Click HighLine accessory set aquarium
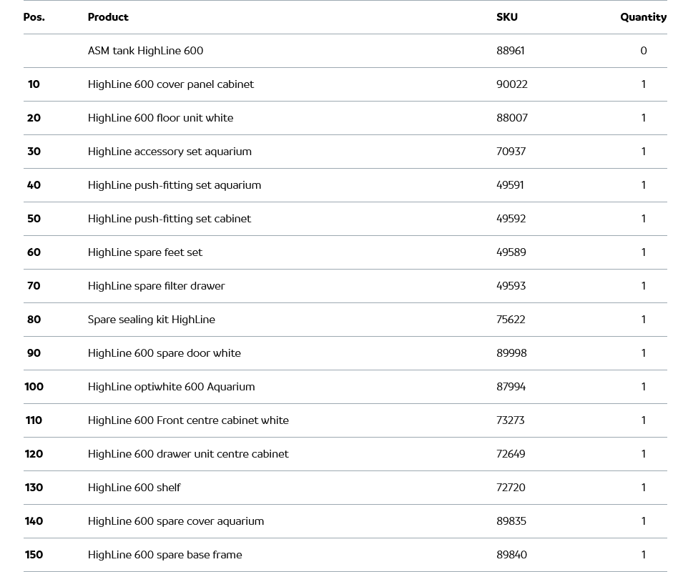Image resolution: width=678 pixels, height=572 pixels. tap(169, 152)
